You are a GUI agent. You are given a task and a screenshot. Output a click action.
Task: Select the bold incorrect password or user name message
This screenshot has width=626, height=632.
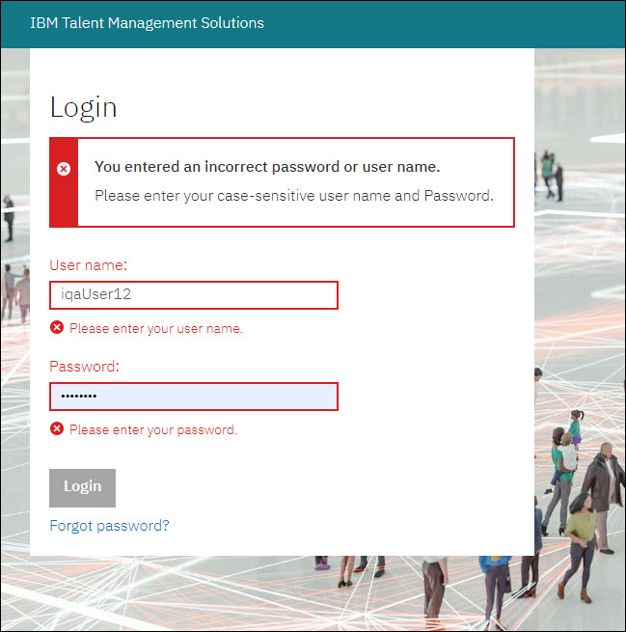267,167
